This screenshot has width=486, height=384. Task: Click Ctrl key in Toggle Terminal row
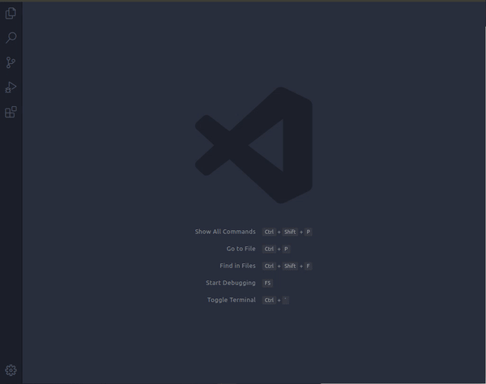pos(269,300)
